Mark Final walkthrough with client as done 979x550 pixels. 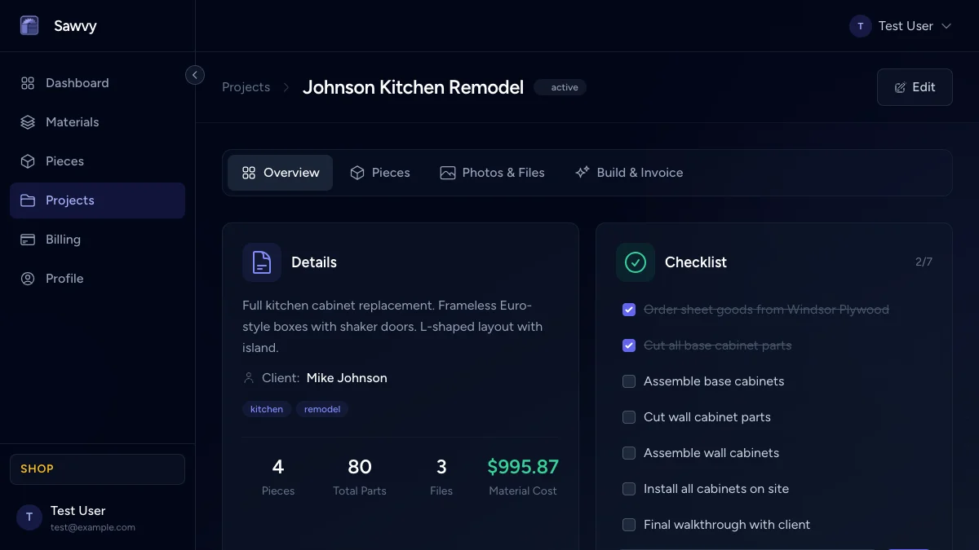coord(629,525)
